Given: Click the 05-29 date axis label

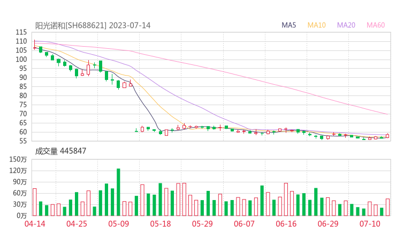Looking at the screenshot, I should point(202,224).
